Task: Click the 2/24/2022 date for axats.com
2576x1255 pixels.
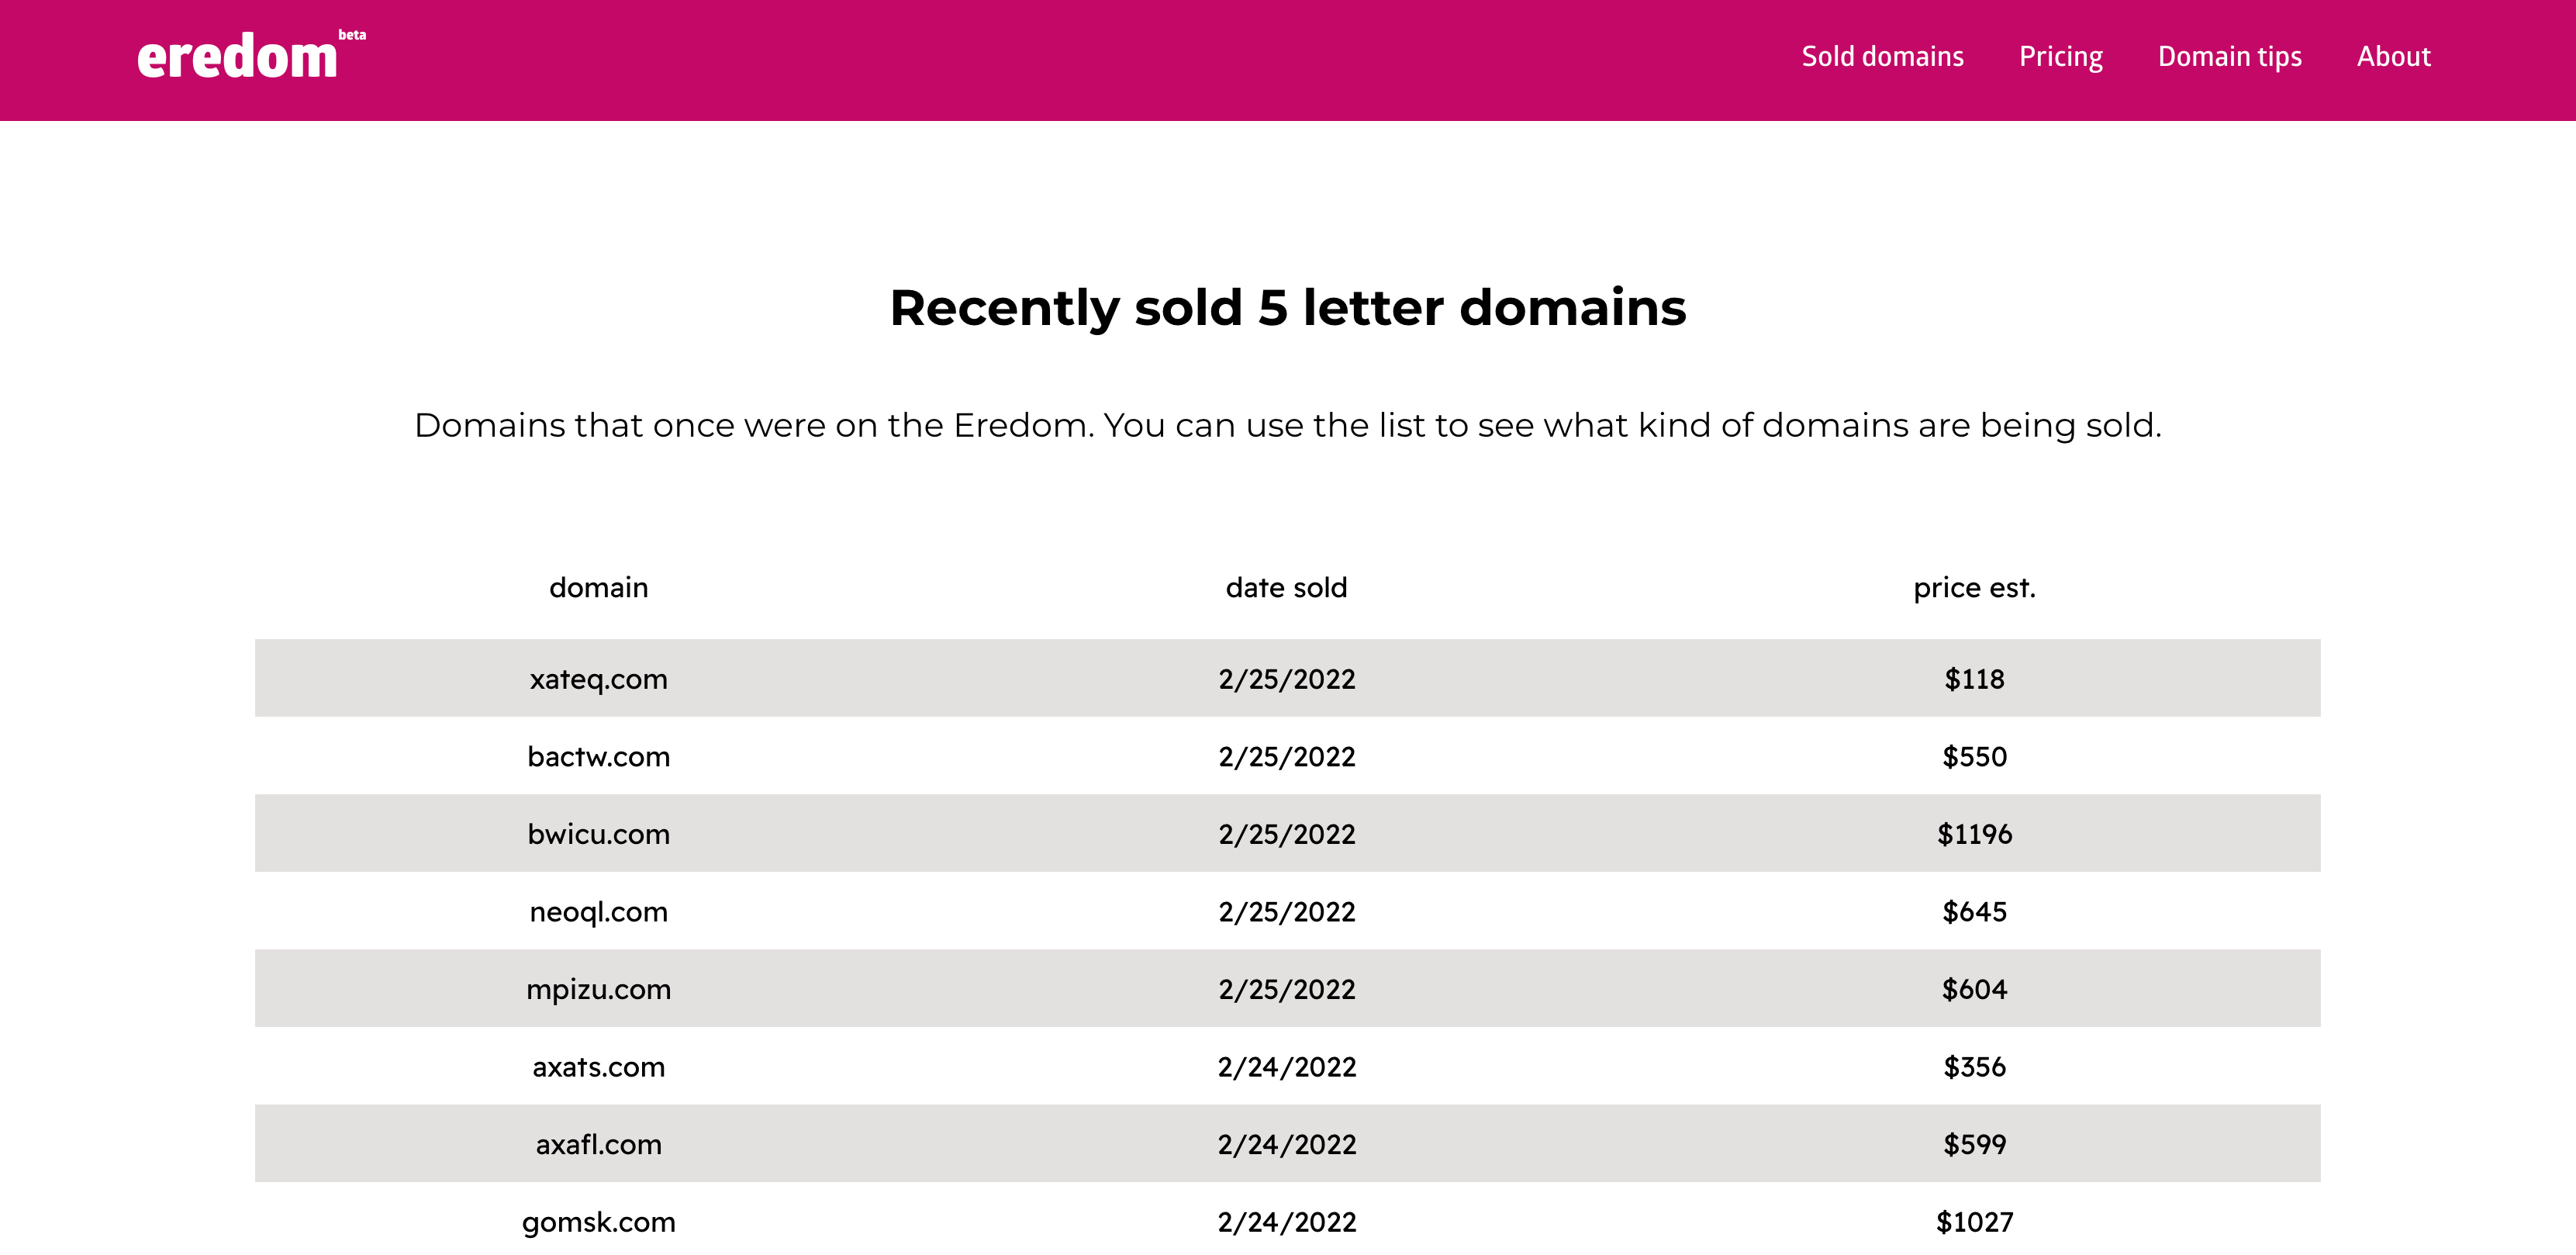Action: pos(1286,1067)
